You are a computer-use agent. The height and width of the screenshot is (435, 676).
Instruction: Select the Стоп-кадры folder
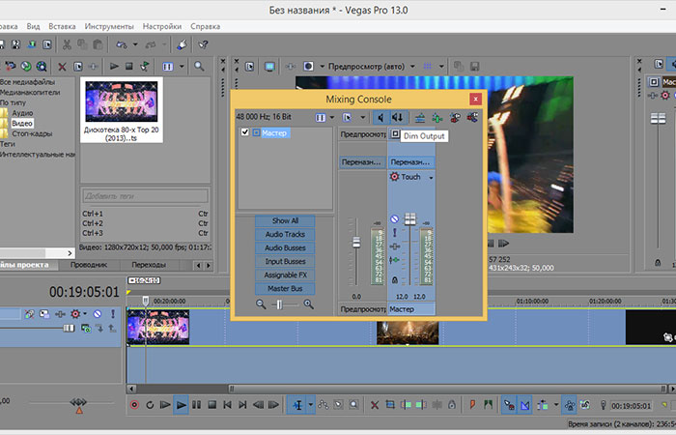coord(32,133)
